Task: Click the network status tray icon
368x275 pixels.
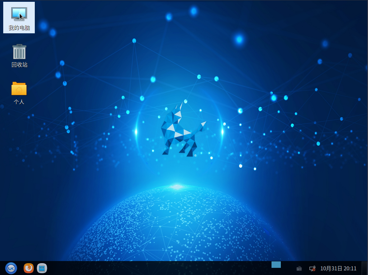Action: click(x=312, y=268)
